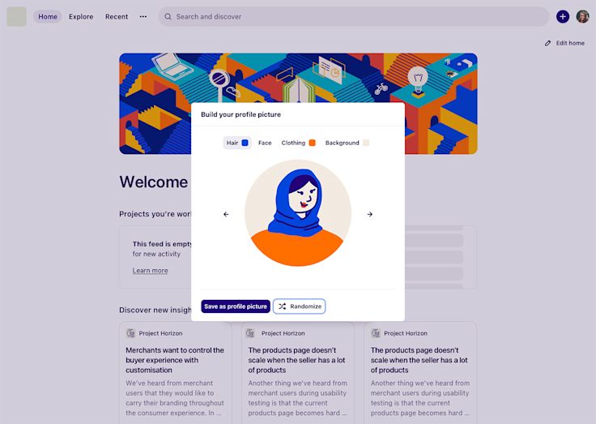Click the Learn more link
The width and height of the screenshot is (596, 424).
tap(150, 271)
